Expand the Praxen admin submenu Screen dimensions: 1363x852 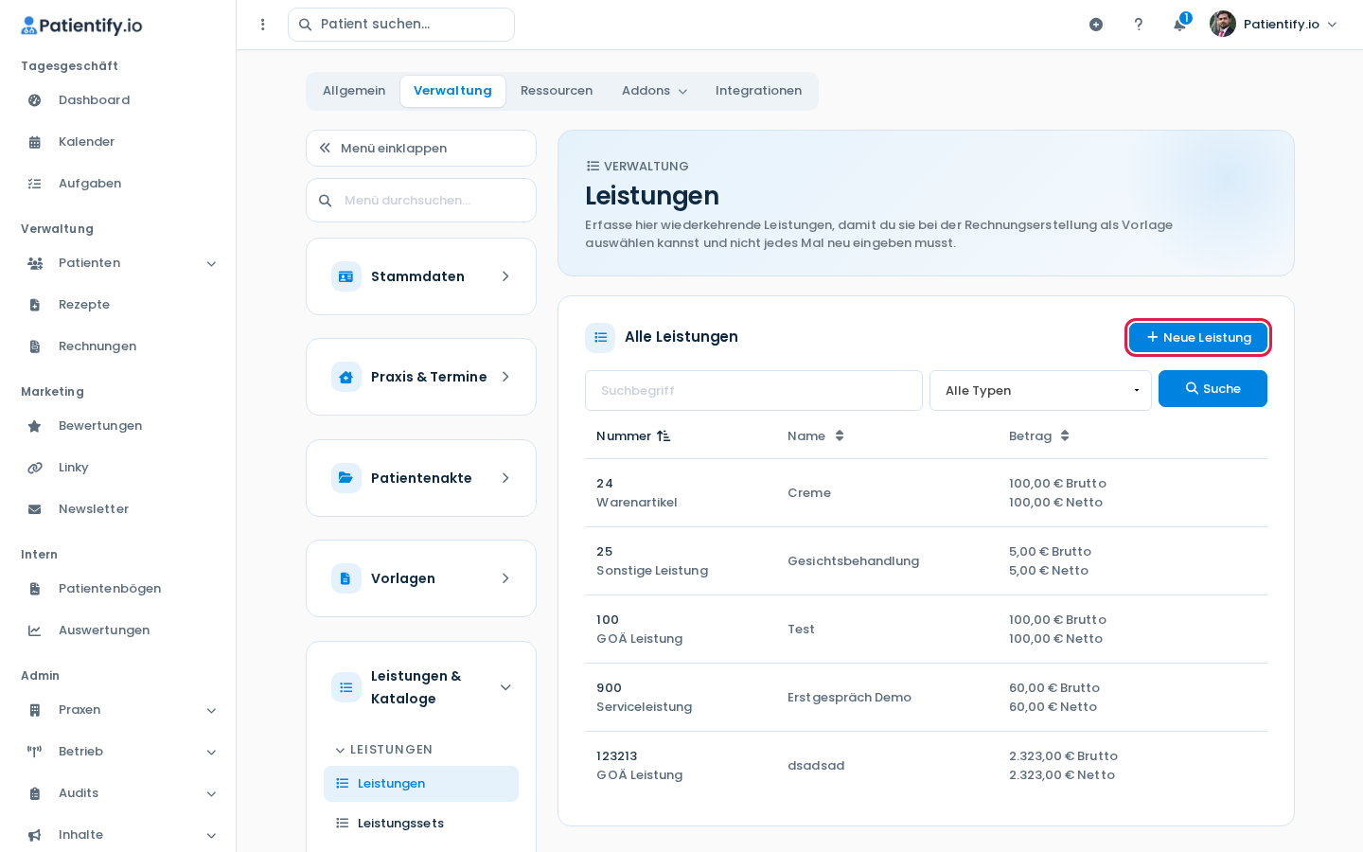point(211,711)
